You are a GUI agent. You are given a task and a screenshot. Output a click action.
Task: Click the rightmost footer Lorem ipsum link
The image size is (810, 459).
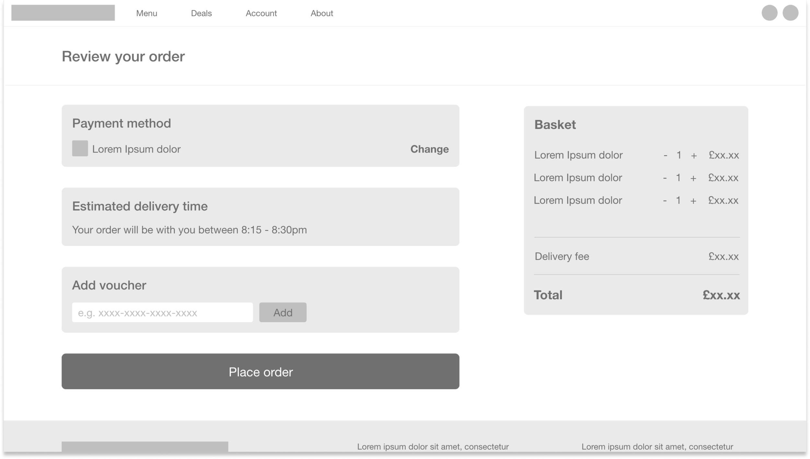click(657, 447)
